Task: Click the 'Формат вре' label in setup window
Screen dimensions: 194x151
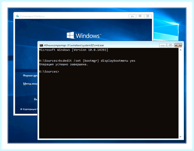Action: pyautogui.click(x=30, y=75)
